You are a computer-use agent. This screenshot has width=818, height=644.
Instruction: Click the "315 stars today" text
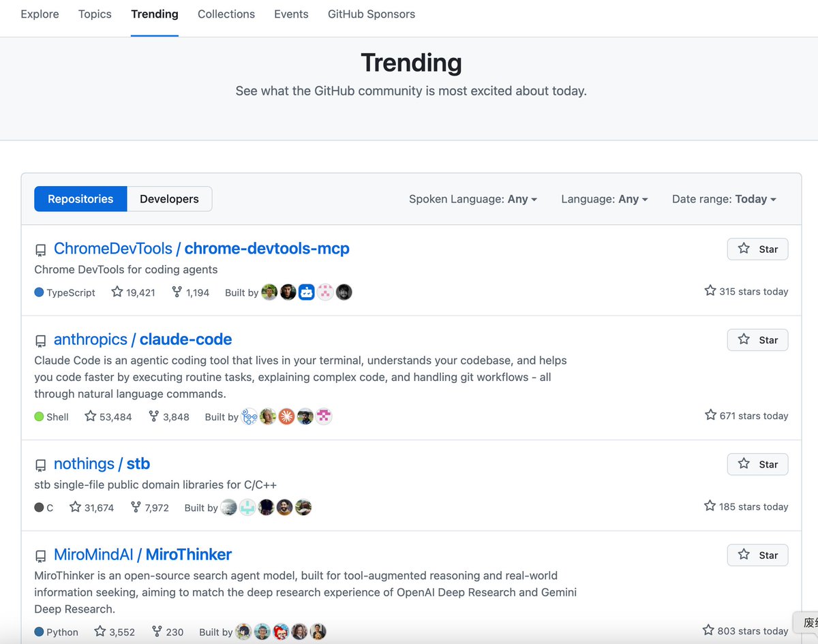746,291
